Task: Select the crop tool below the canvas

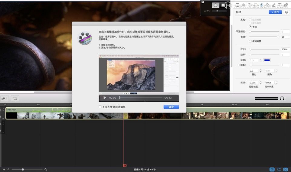Action: pos(15,98)
